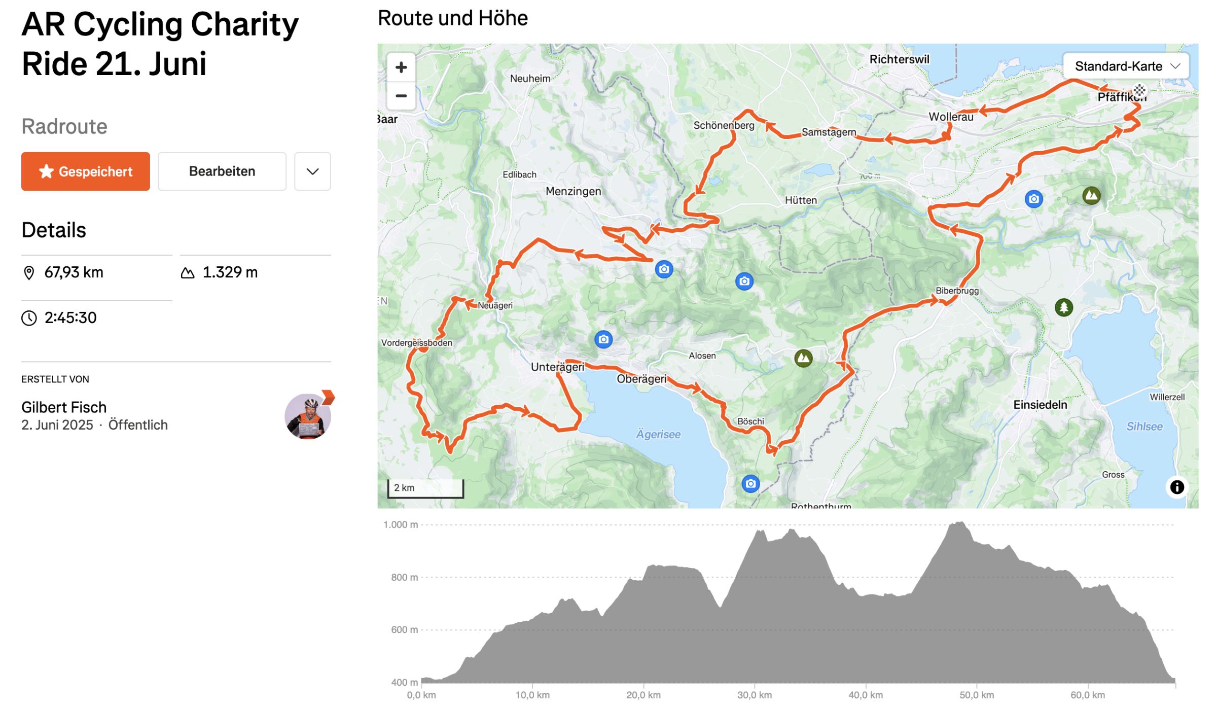Expand more options chevron beside Bearbeiten
This screenshot has width=1217, height=708.
[x=312, y=171]
